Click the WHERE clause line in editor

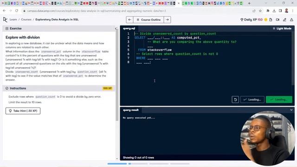(x=152, y=58)
